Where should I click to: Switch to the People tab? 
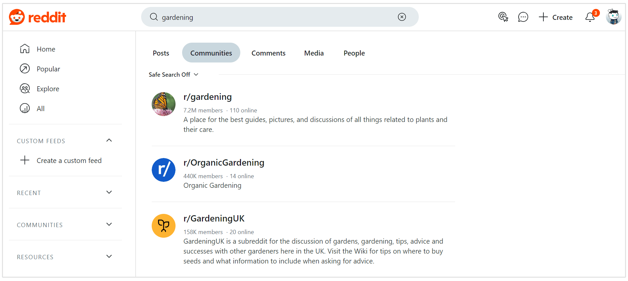click(354, 53)
